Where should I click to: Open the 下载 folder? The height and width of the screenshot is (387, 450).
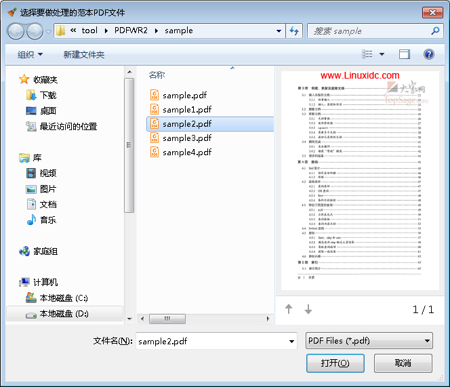click(x=48, y=95)
